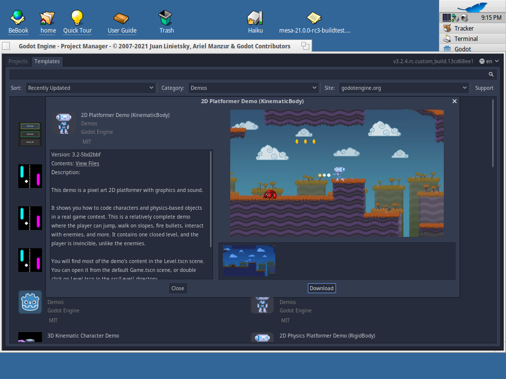
Task: Open the Godot logo asset icon
Action: click(30, 302)
